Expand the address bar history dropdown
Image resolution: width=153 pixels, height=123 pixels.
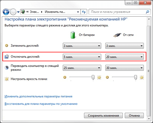tap(78, 12)
